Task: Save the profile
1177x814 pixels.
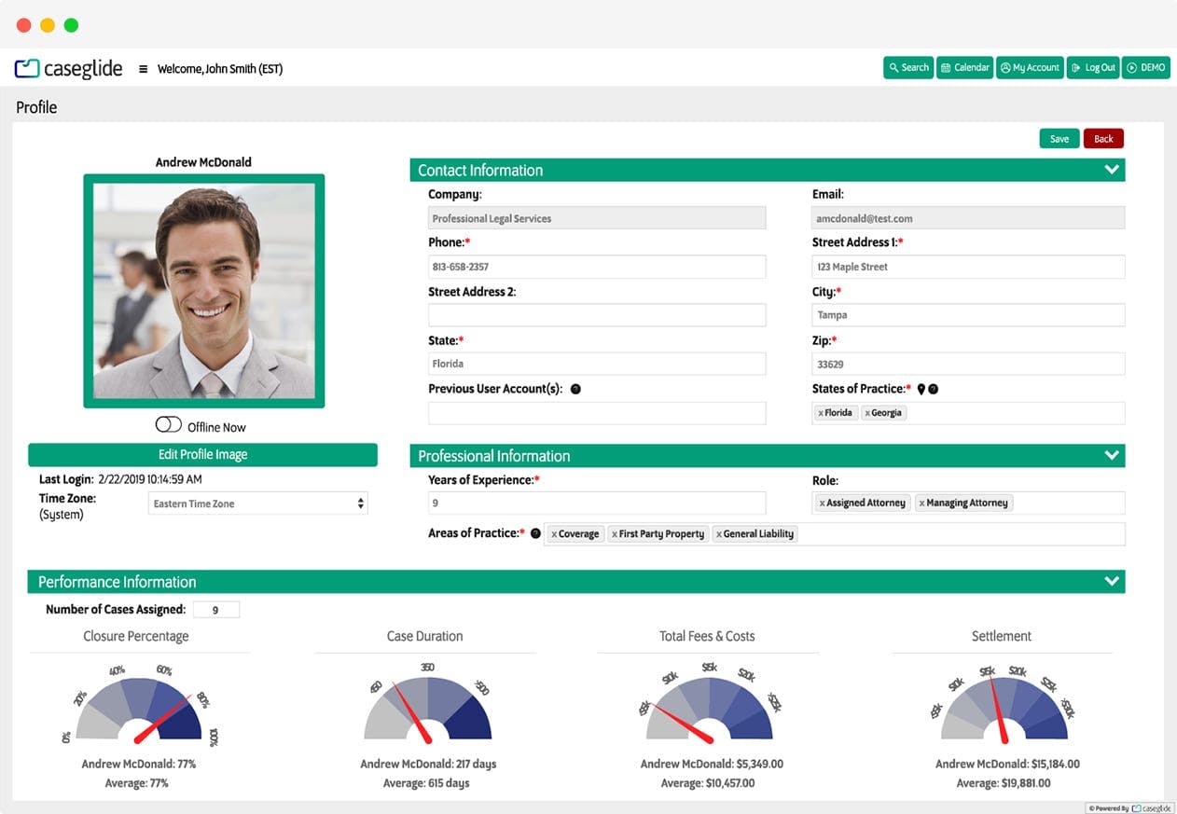Action: [1059, 139]
